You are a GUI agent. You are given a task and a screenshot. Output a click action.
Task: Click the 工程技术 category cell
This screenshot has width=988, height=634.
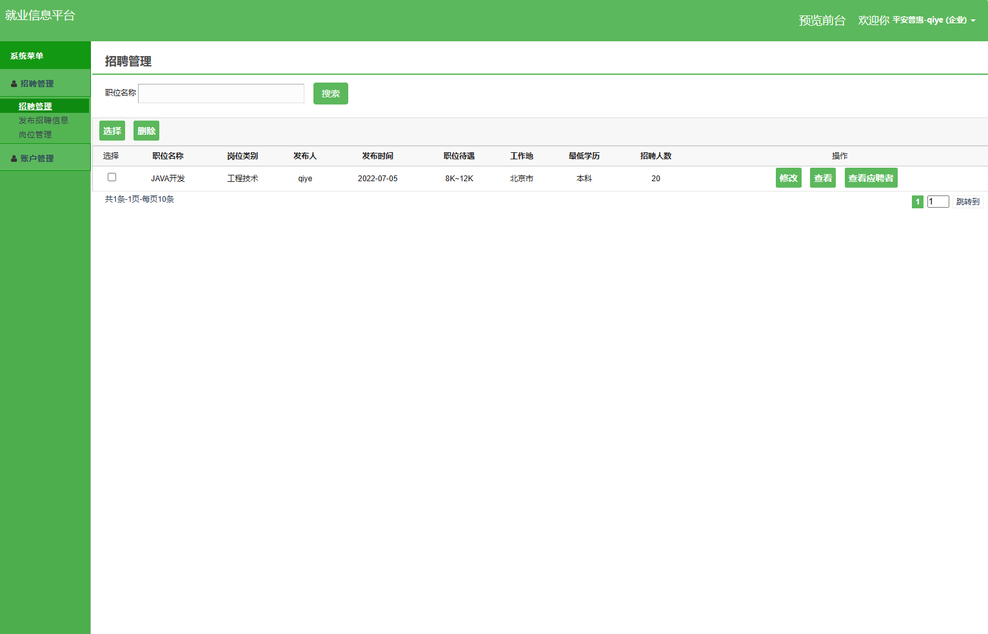coord(242,179)
